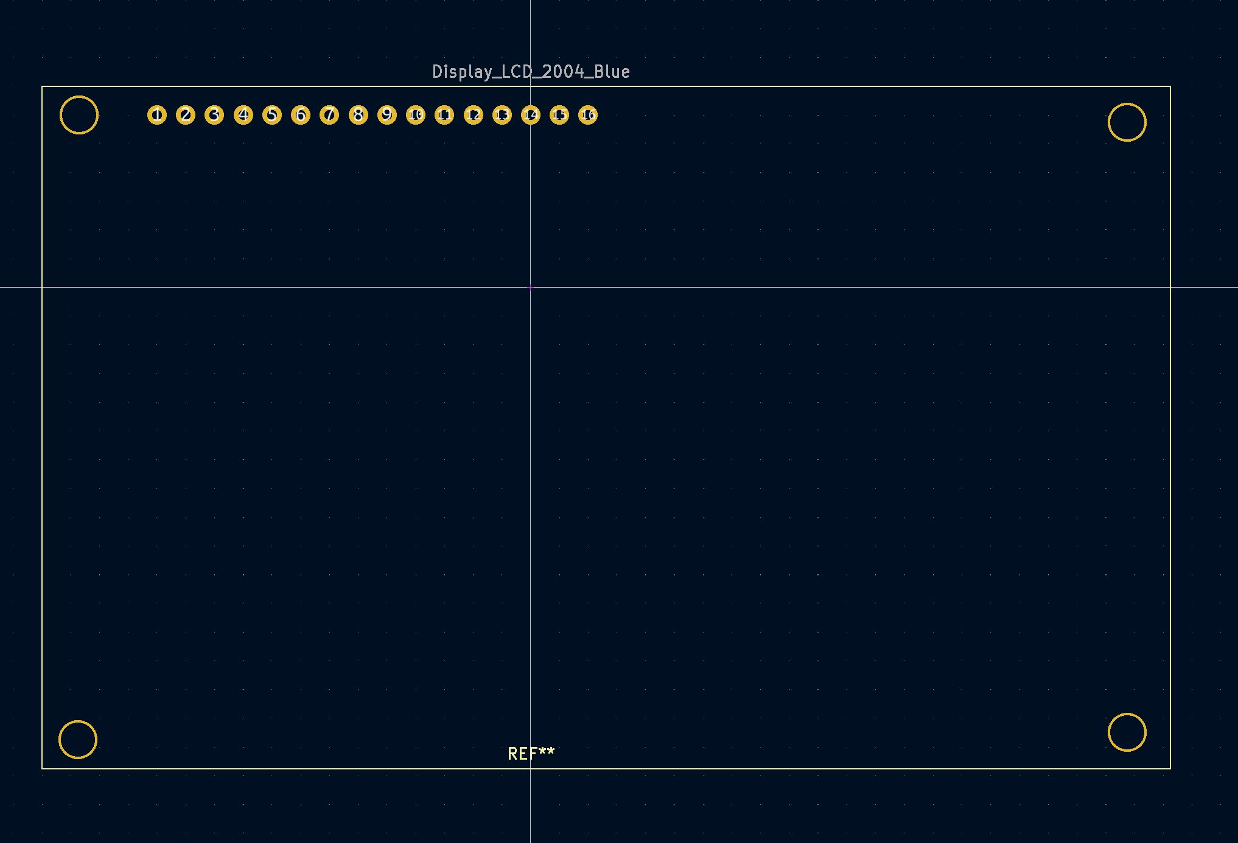The height and width of the screenshot is (843, 1238).
Task: Select pad 6 in the pin row
Action: [301, 115]
